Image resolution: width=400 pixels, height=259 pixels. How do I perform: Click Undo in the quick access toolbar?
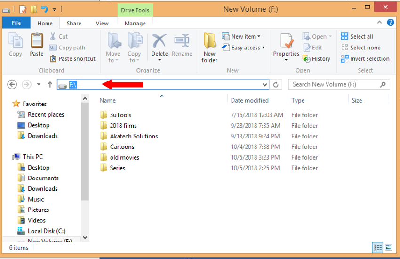(45, 9)
